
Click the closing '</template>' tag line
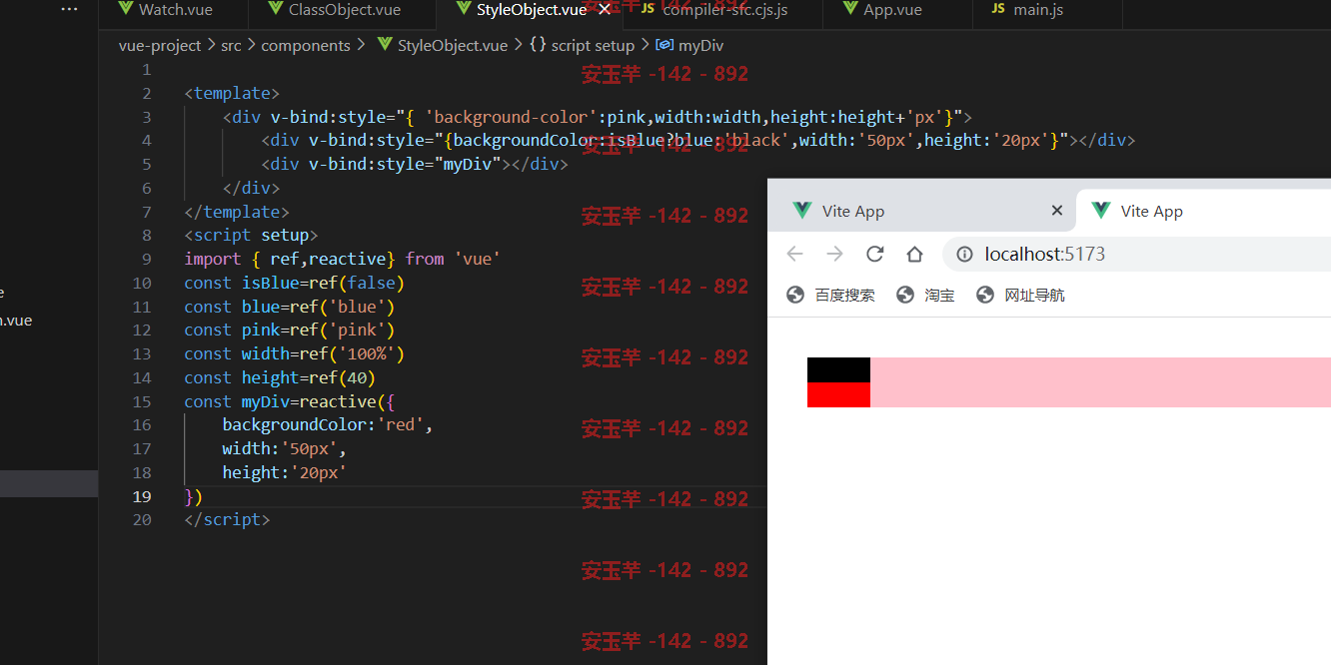[237, 212]
